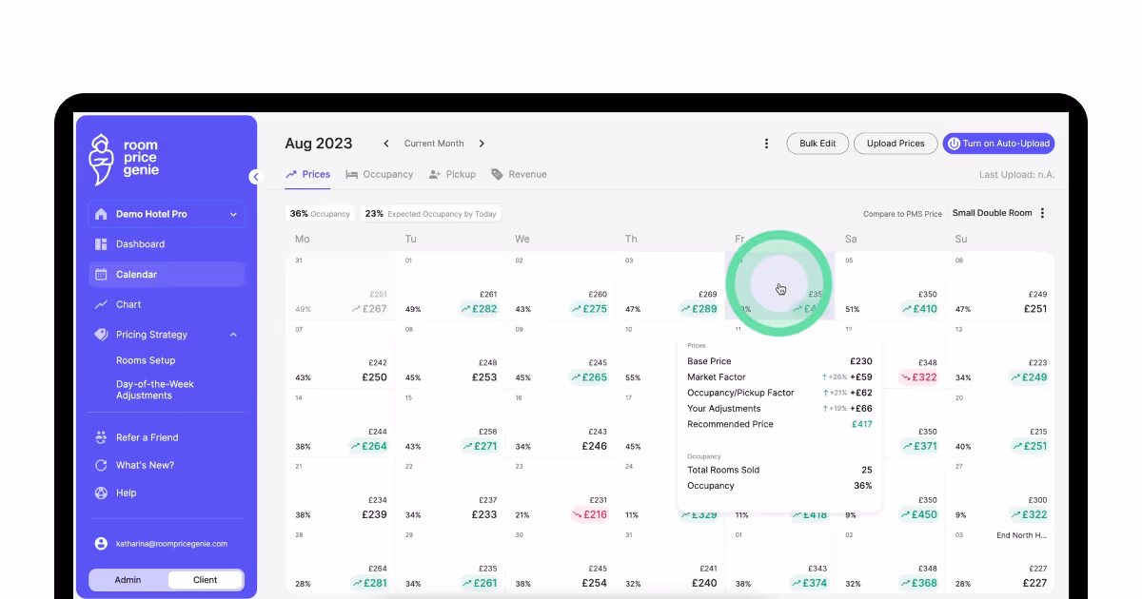Viewport: 1142px width, 599px height.
Task: Click the red £216 price on day 23
Action: [x=589, y=514]
